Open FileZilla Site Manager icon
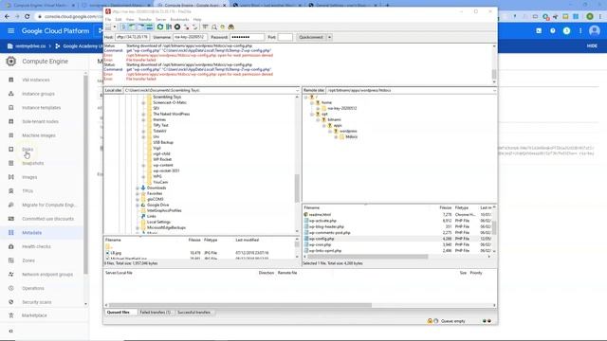Viewport: 607px width, 341px height. click(x=108, y=27)
